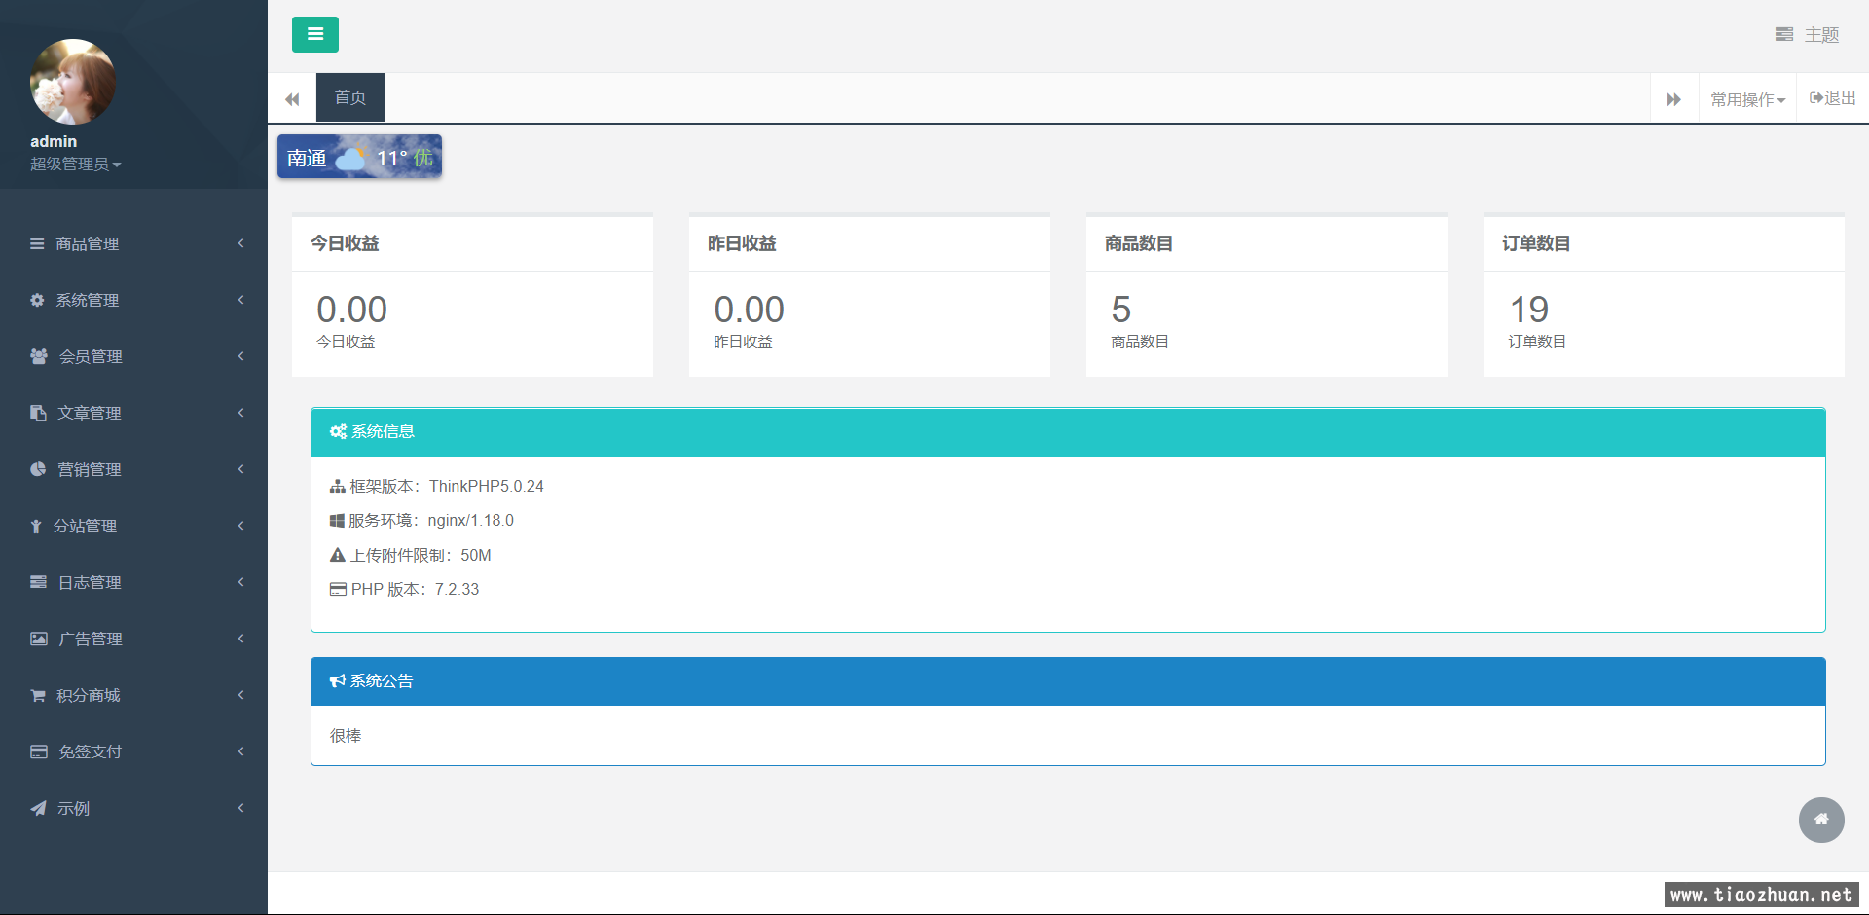Click the 主题 theme icon
The width and height of the screenshot is (1869, 915).
click(1784, 34)
